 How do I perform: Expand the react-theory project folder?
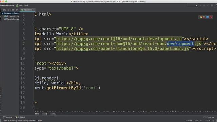click(x=2, y=14)
